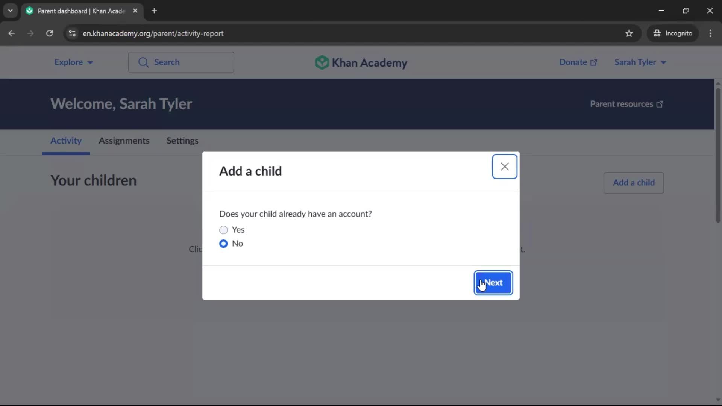This screenshot has width=722, height=406.
Task: Click the scrollbar down arrow
Action: click(x=718, y=400)
